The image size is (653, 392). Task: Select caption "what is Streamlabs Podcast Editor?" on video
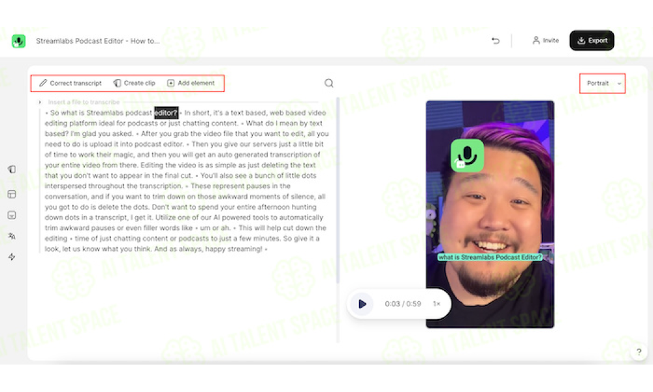(x=490, y=257)
